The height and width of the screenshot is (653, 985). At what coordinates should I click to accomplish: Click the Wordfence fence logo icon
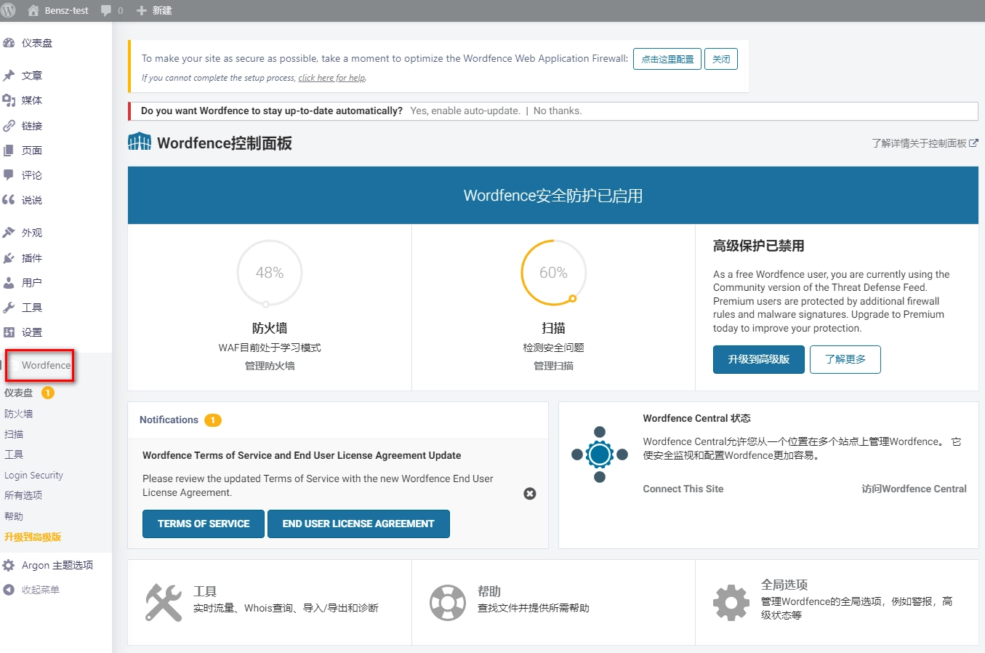(x=140, y=142)
